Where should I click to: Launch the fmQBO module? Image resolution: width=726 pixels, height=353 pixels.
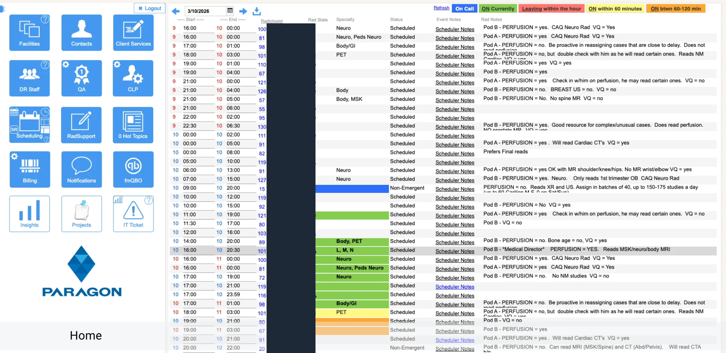[133, 170]
